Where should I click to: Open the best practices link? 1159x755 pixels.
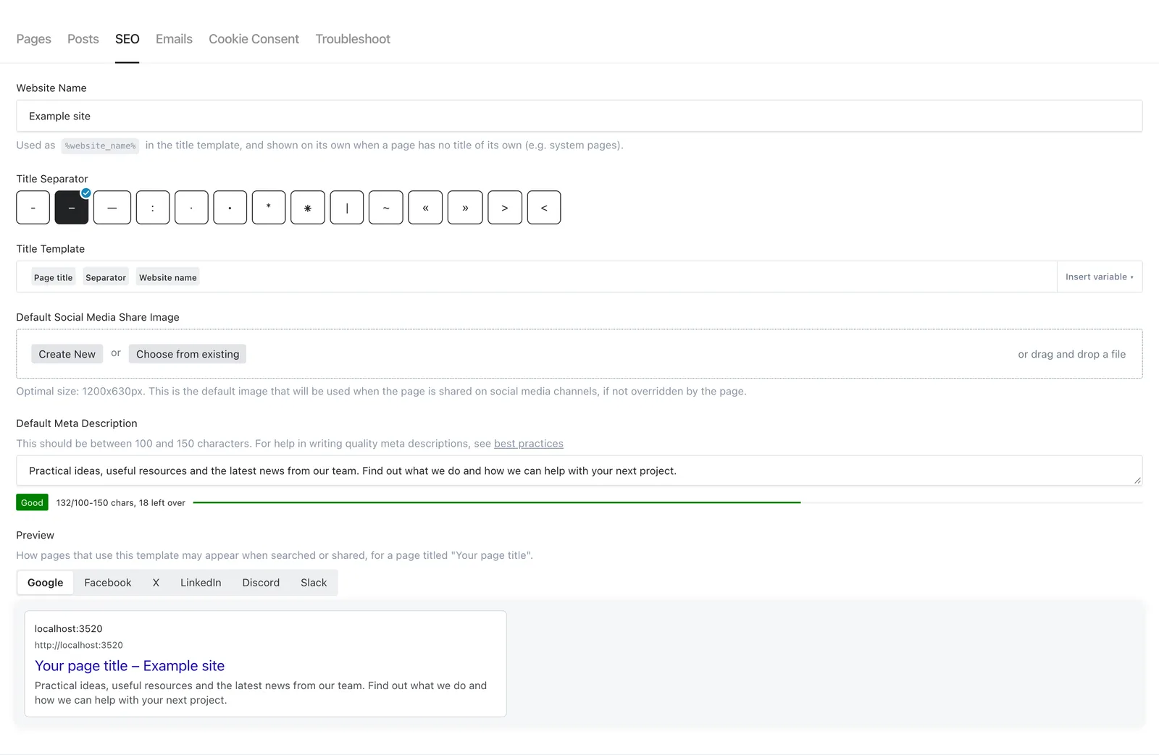529,444
